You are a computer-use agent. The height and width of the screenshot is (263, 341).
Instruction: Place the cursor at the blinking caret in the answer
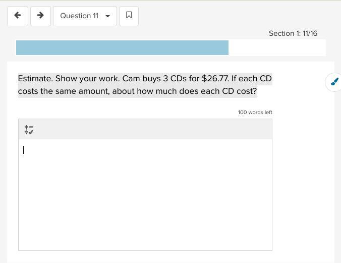(24, 150)
